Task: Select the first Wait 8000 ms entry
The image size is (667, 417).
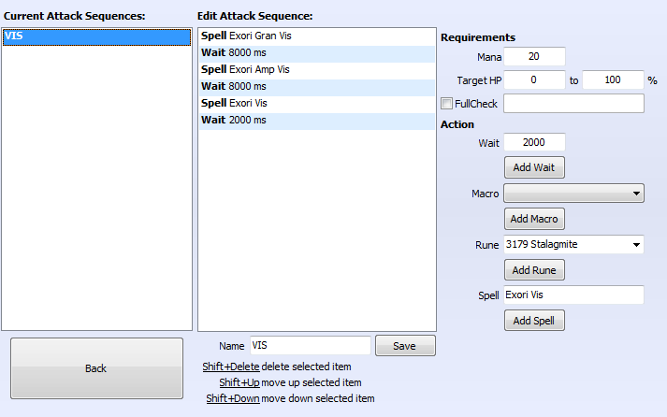Action: tap(316, 53)
